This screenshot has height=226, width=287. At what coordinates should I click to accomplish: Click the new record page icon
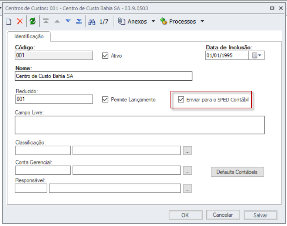(9, 21)
